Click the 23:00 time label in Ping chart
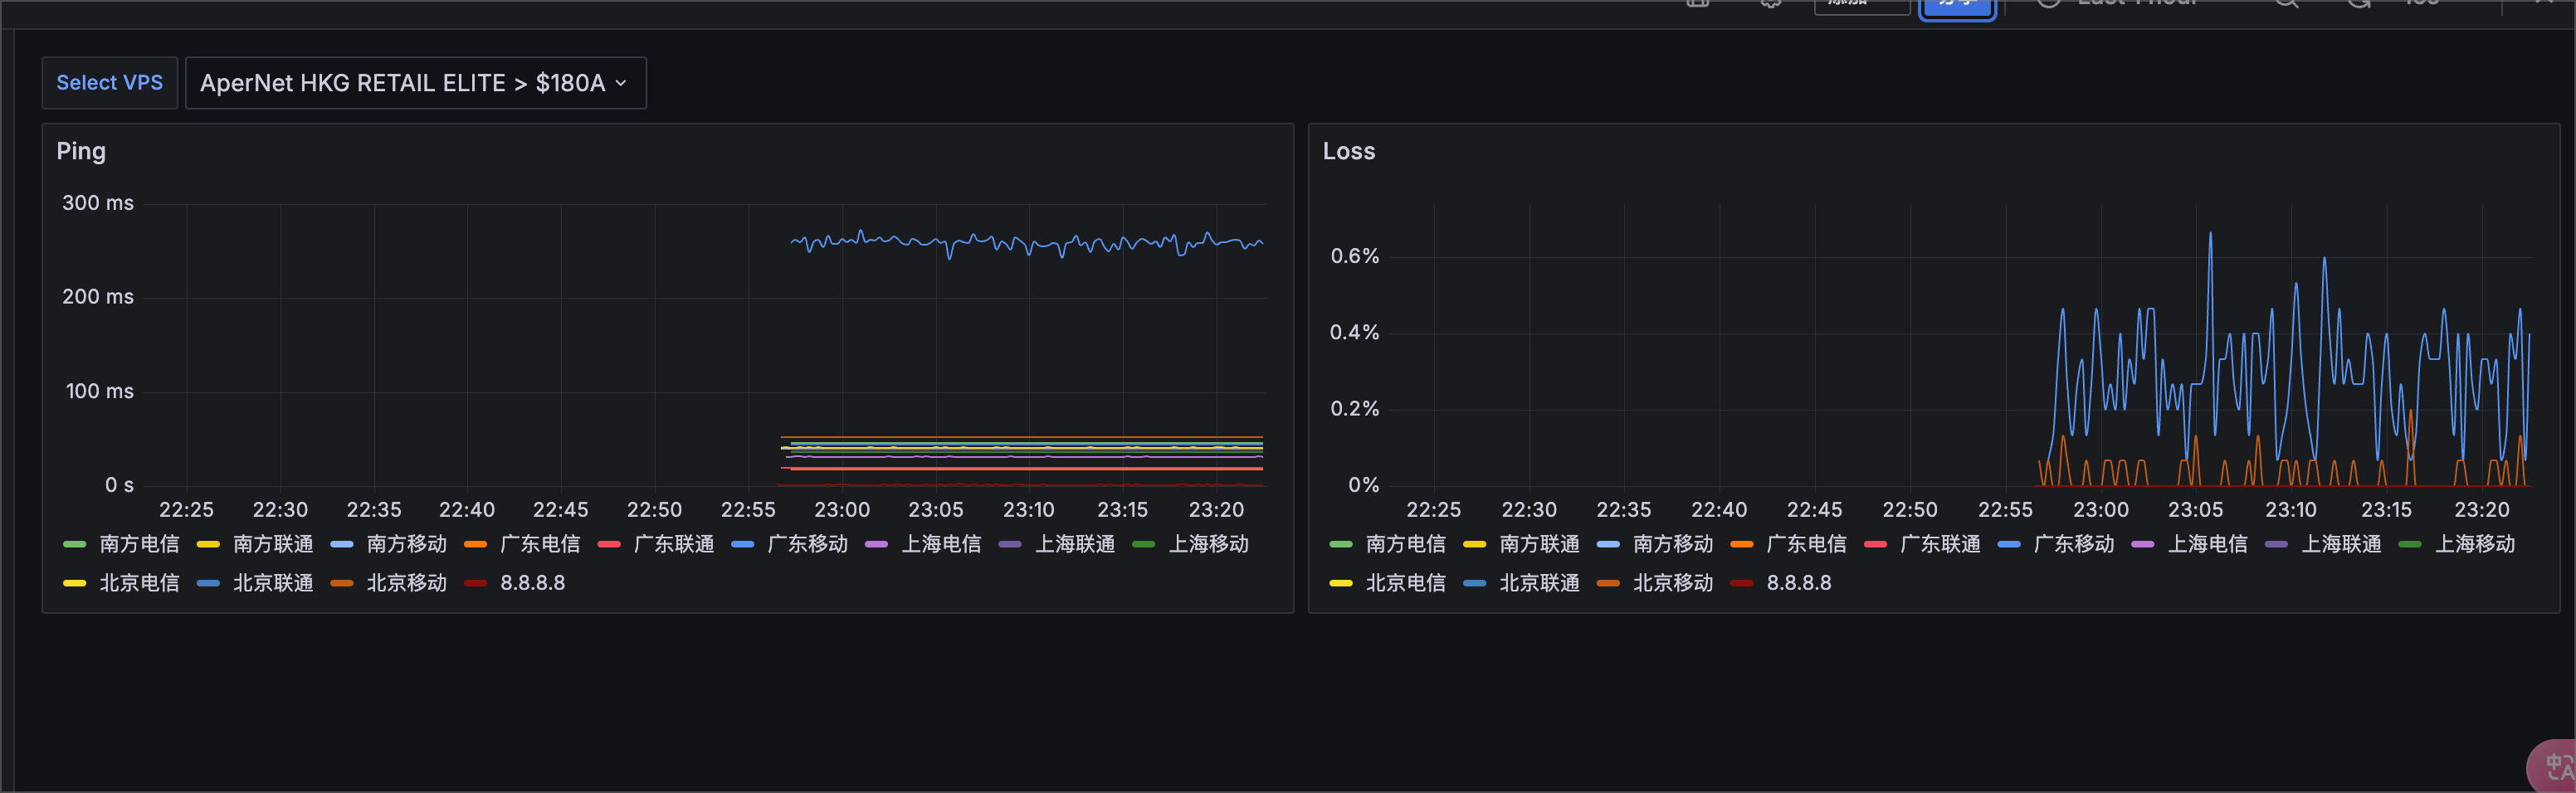Screen dimensions: 2576x793 [842, 510]
